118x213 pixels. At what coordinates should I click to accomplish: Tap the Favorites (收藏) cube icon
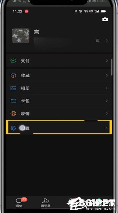[13, 75]
